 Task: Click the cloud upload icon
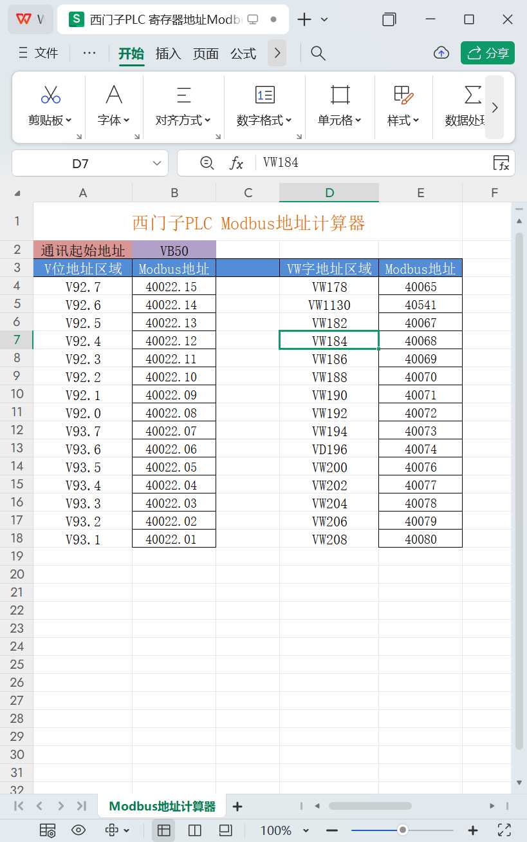(x=441, y=53)
